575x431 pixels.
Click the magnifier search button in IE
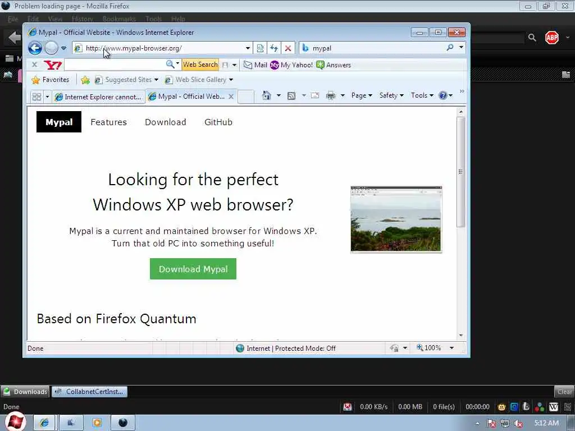[450, 48]
